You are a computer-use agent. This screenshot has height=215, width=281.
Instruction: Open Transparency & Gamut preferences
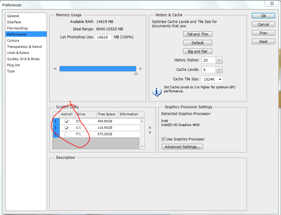pyautogui.click(x=26, y=47)
